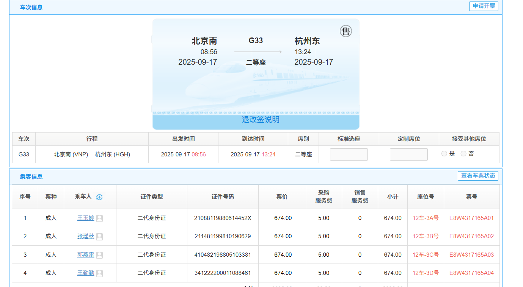Click the refresh icon beside 乘车人 header
Screen dimensions: 523x287
99,197
